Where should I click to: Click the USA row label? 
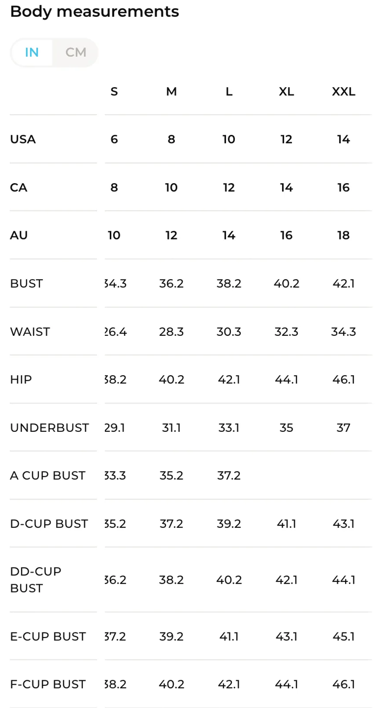point(23,139)
